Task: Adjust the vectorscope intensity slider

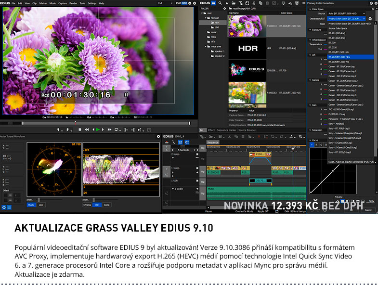Action: 39,200
